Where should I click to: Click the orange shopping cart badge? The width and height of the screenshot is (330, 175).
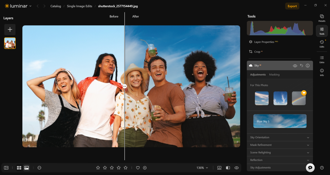[304, 93]
